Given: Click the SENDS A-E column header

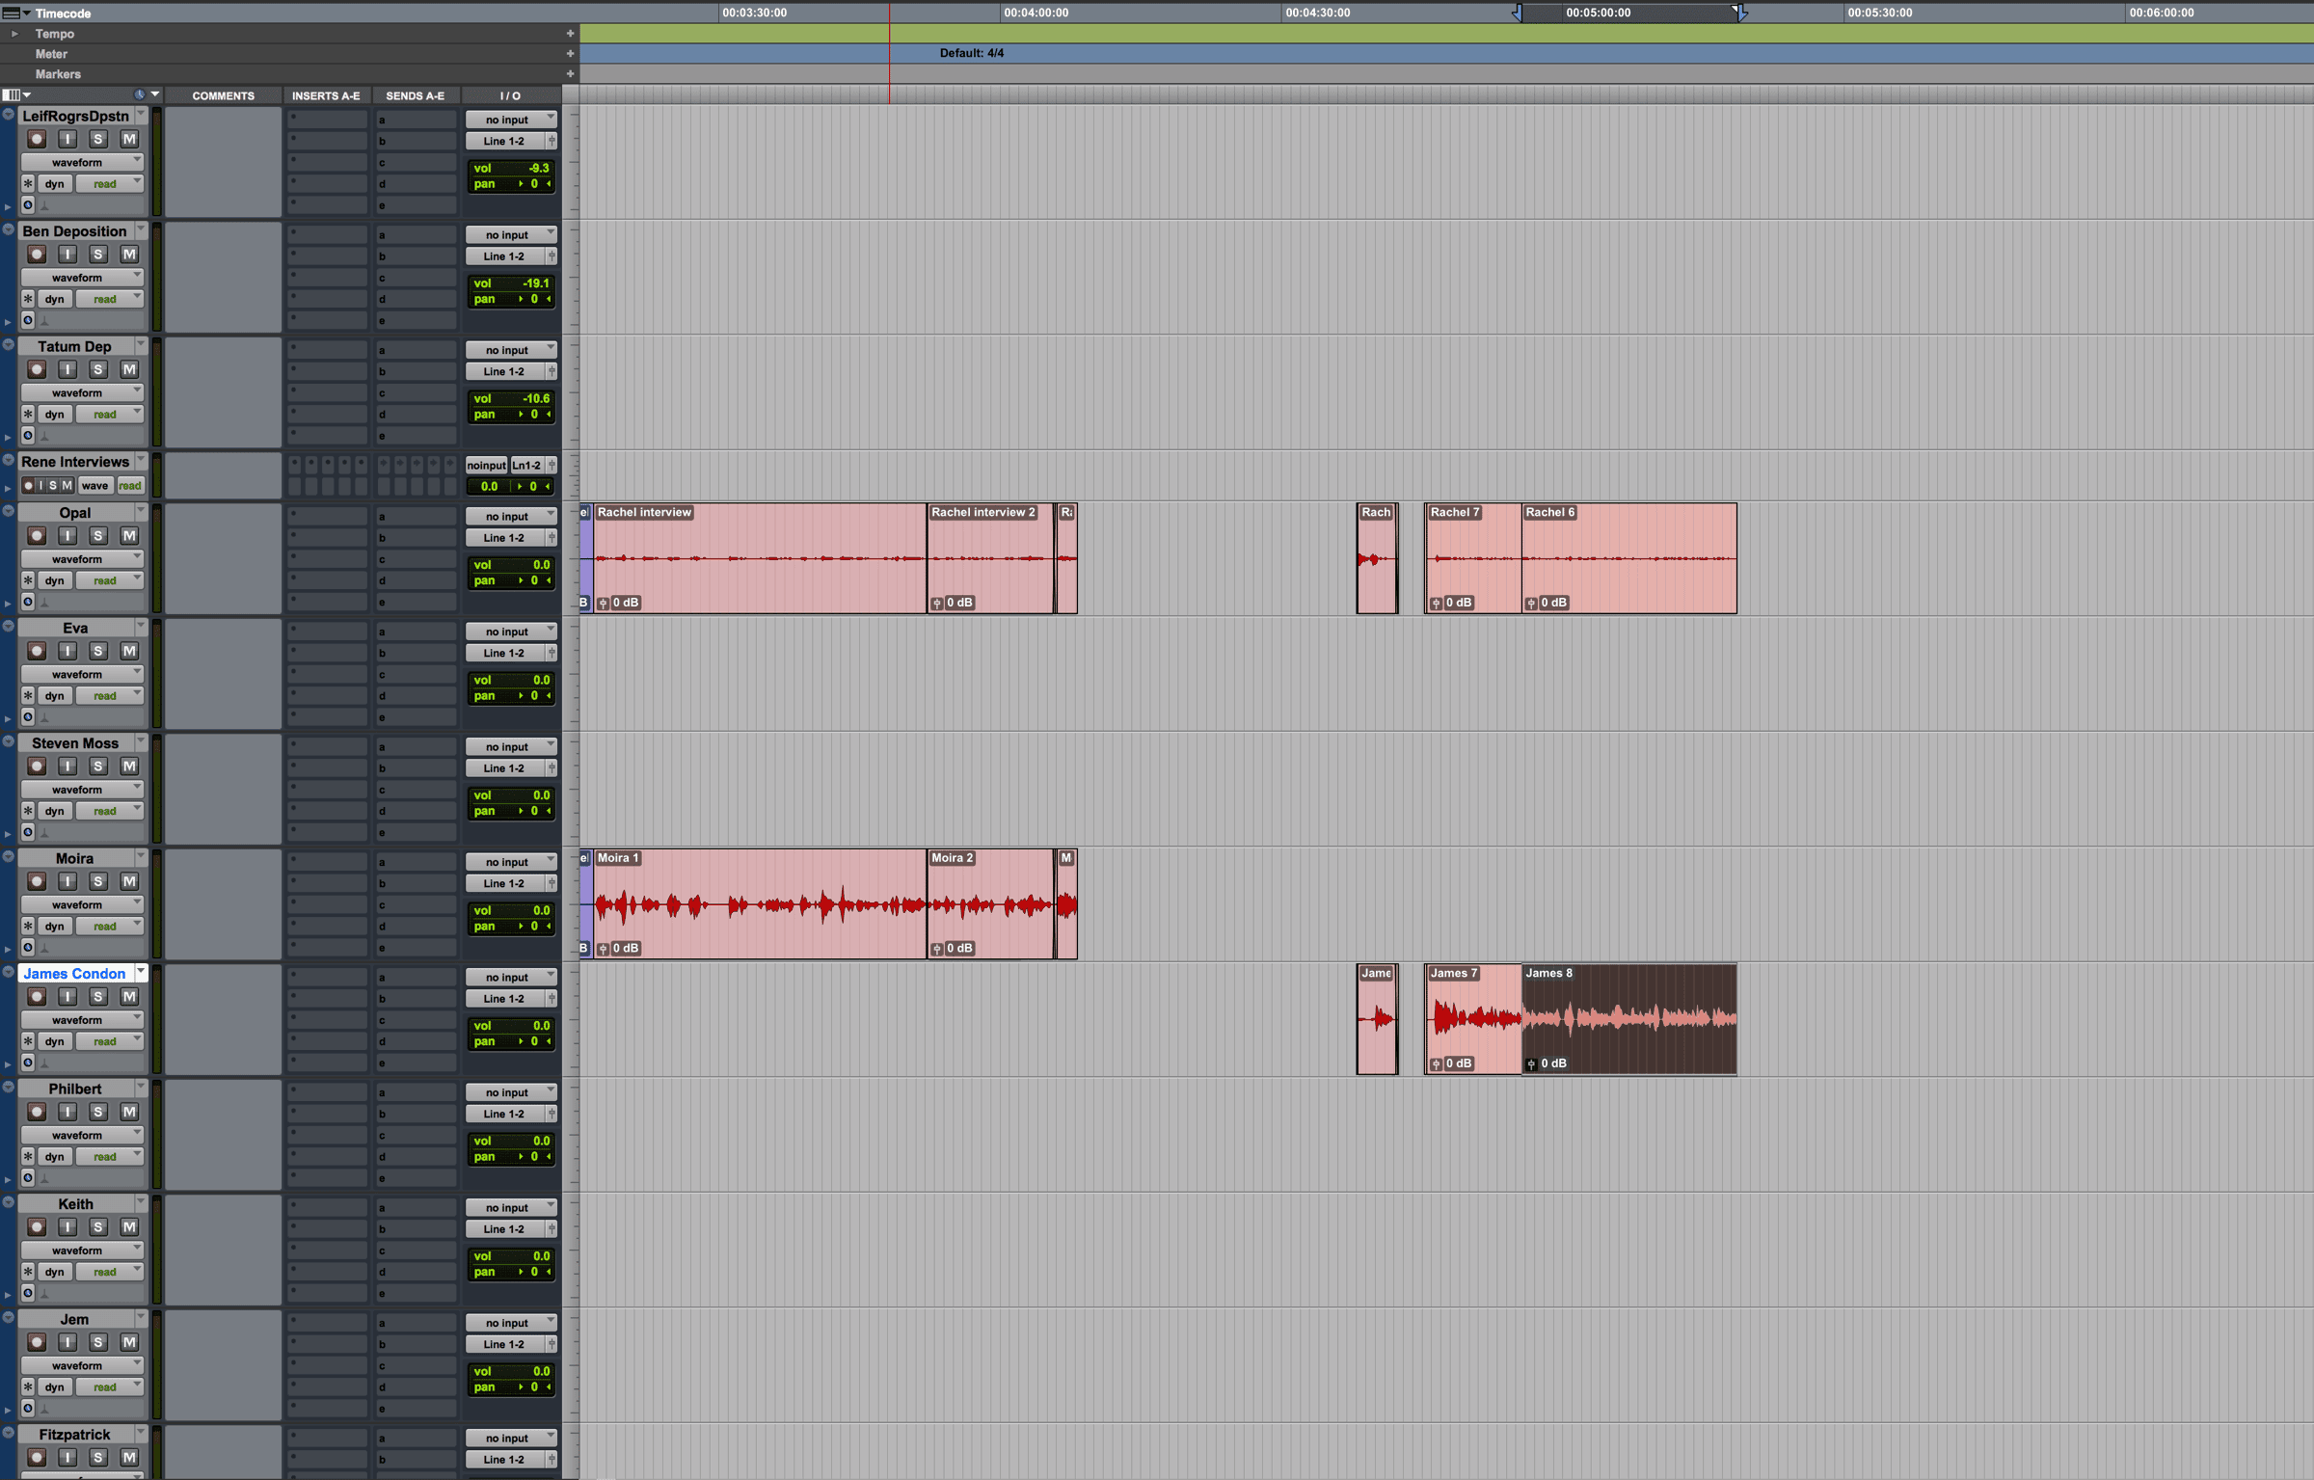Looking at the screenshot, I should (x=416, y=95).
